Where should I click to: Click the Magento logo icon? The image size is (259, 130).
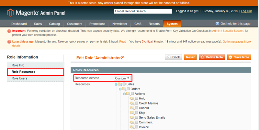tap(10, 13)
